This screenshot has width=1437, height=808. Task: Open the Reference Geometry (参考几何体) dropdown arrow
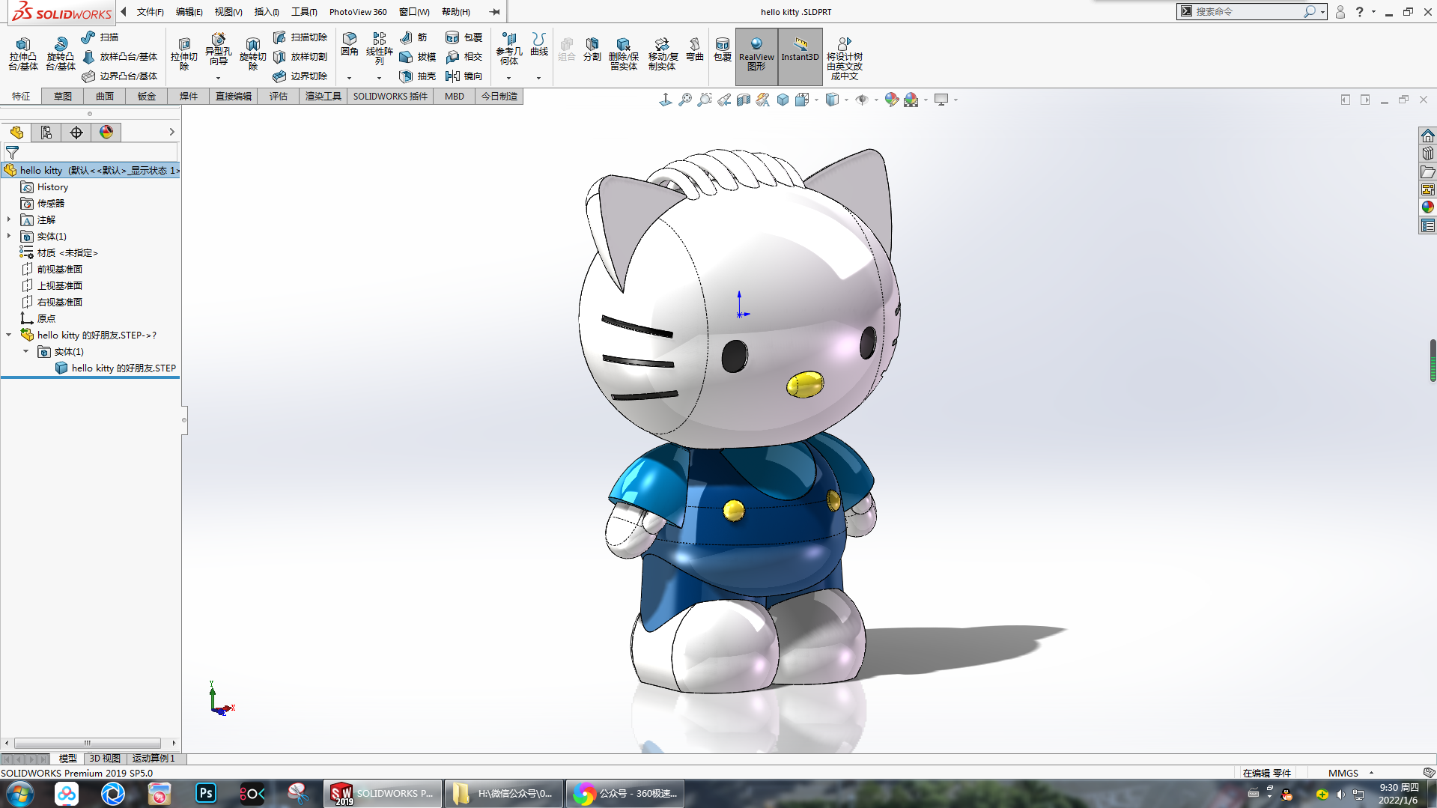pos(508,78)
